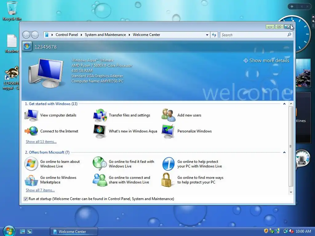Click the Start orb button
Screen dimensions: 315x236
(9, 231)
